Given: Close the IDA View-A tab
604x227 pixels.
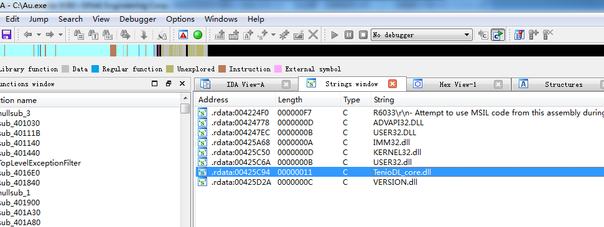Looking at the screenshot, I should coord(286,84).
